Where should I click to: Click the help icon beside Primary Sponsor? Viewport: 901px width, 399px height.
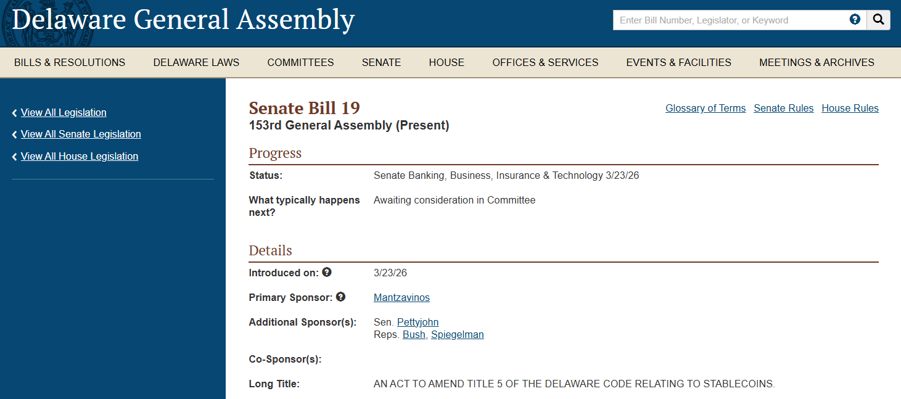coord(340,297)
